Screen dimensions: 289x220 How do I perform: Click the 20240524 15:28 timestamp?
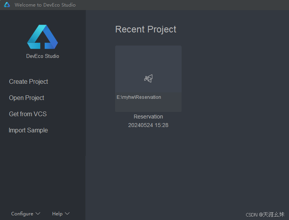(148, 125)
